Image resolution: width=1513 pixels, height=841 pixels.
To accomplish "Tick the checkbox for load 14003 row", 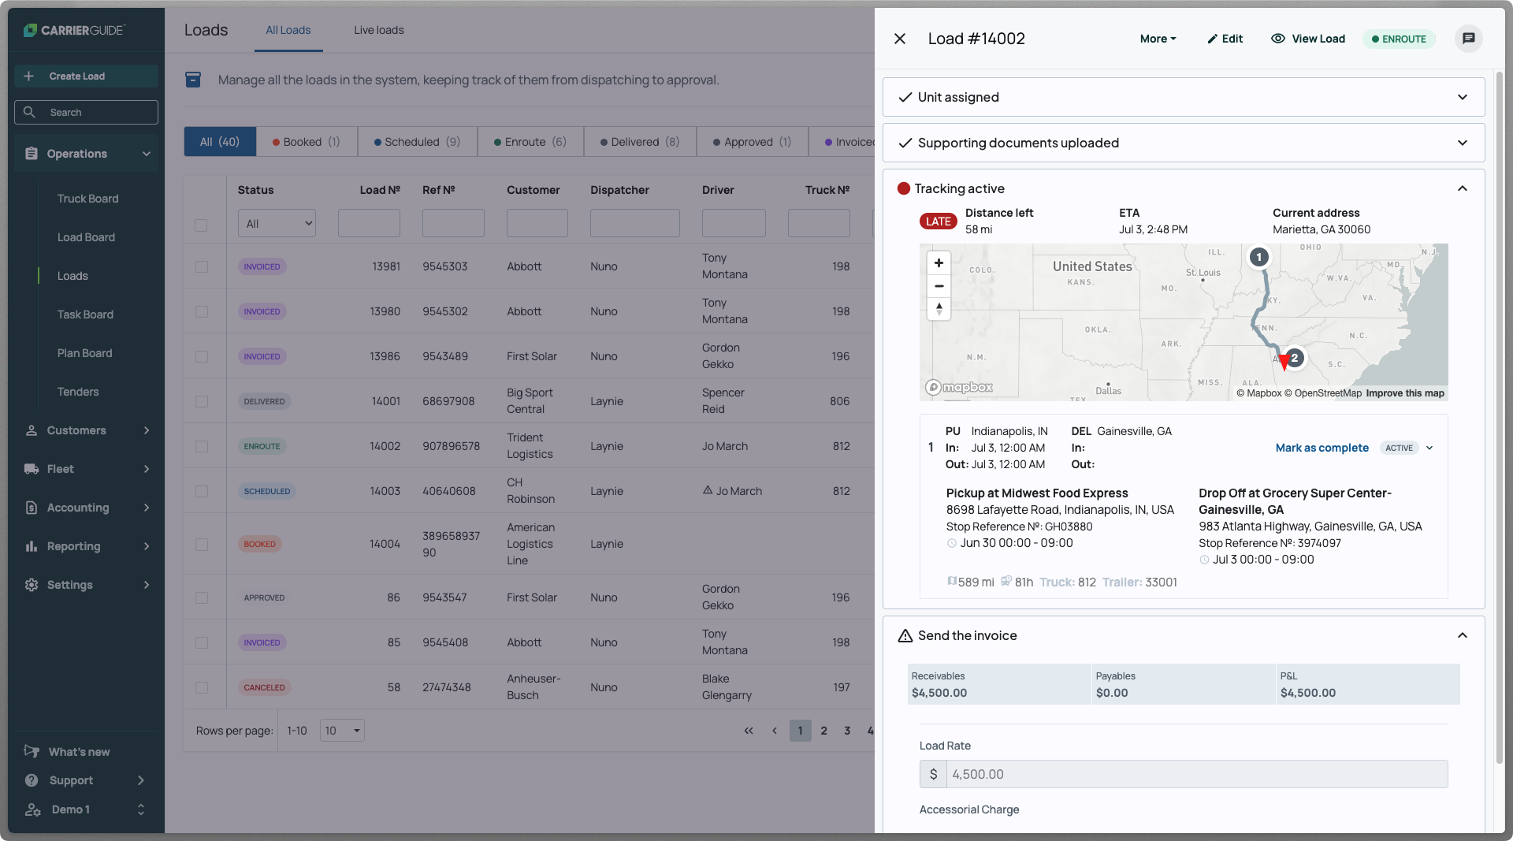I will 202,492.
